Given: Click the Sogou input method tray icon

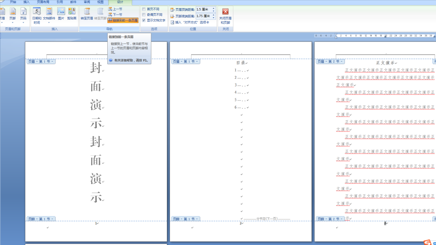Looking at the screenshot, I should (427, 242).
